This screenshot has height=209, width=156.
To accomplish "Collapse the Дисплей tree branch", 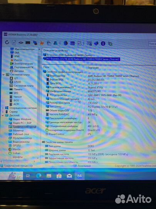I will 3,115.
